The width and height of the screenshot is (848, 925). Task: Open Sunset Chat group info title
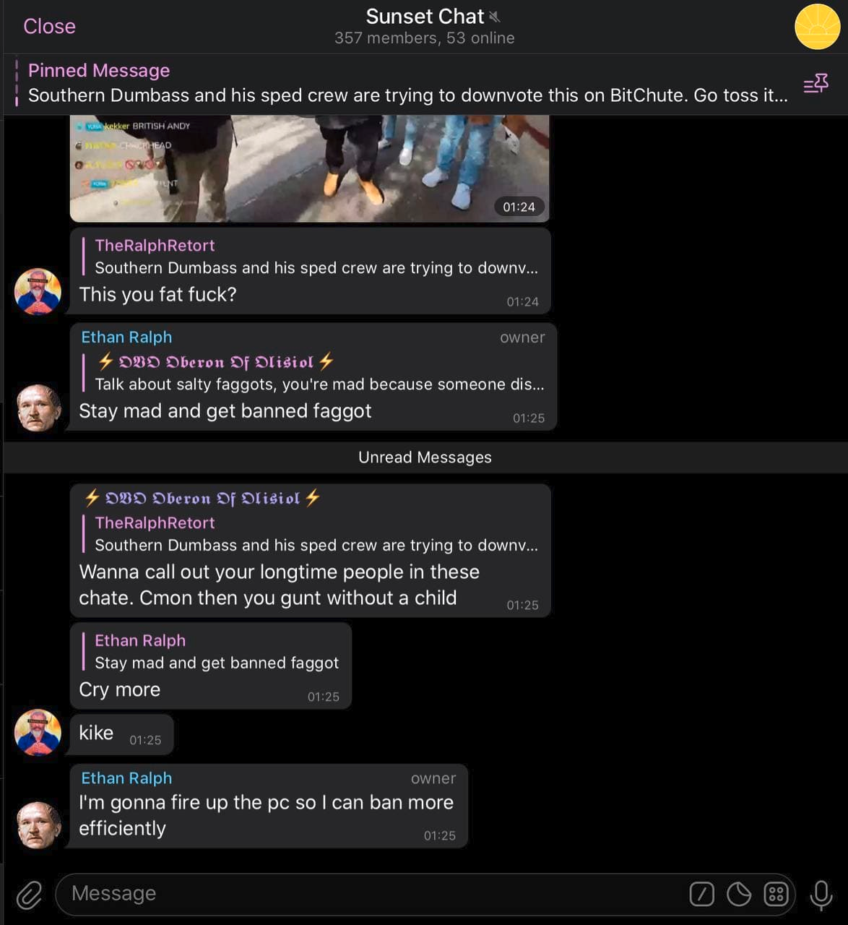(x=425, y=17)
